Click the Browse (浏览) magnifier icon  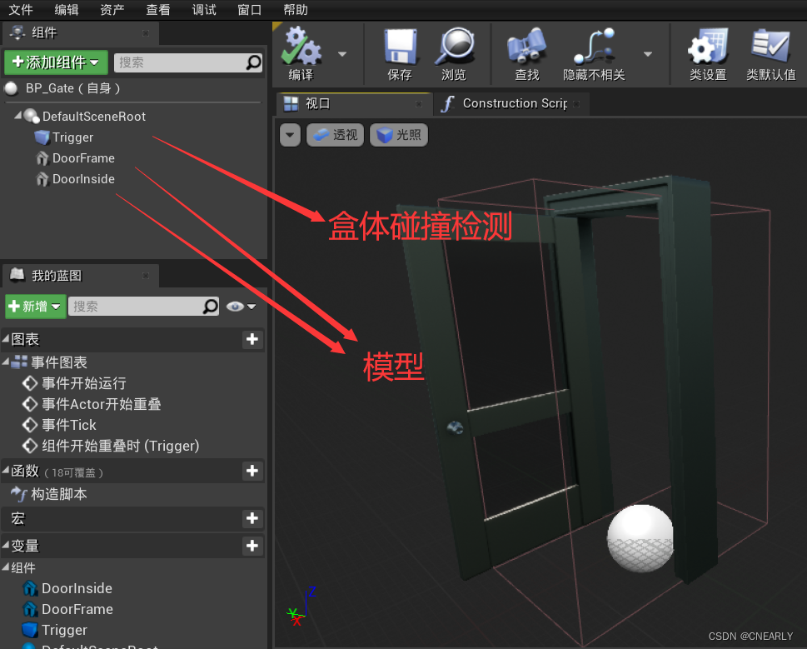pyautogui.click(x=455, y=47)
